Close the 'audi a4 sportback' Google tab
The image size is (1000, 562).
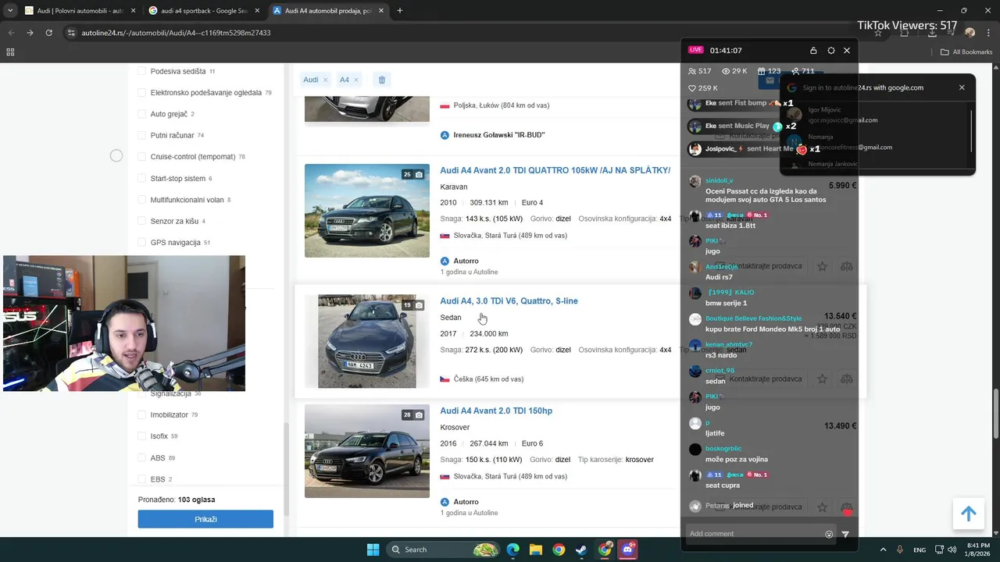point(257,11)
